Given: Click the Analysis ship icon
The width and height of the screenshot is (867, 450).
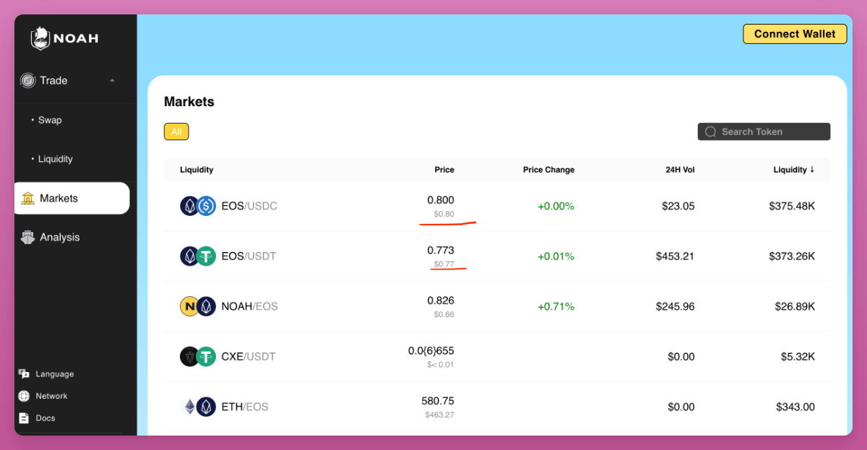Looking at the screenshot, I should (x=27, y=238).
